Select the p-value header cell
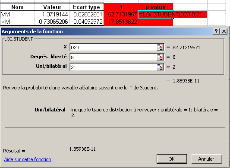230x168 pixels. pyautogui.click(x=155, y=7)
